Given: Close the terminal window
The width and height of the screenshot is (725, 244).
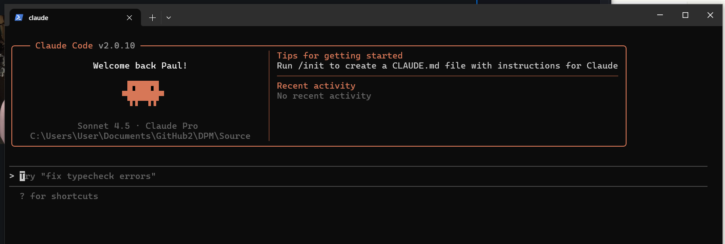Looking at the screenshot, I should [710, 15].
